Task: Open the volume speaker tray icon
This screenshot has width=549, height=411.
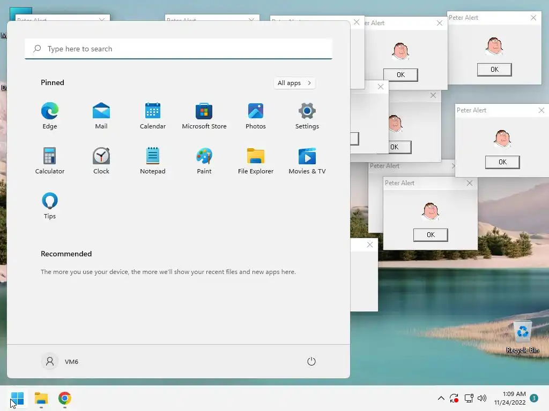Action: [482, 398]
